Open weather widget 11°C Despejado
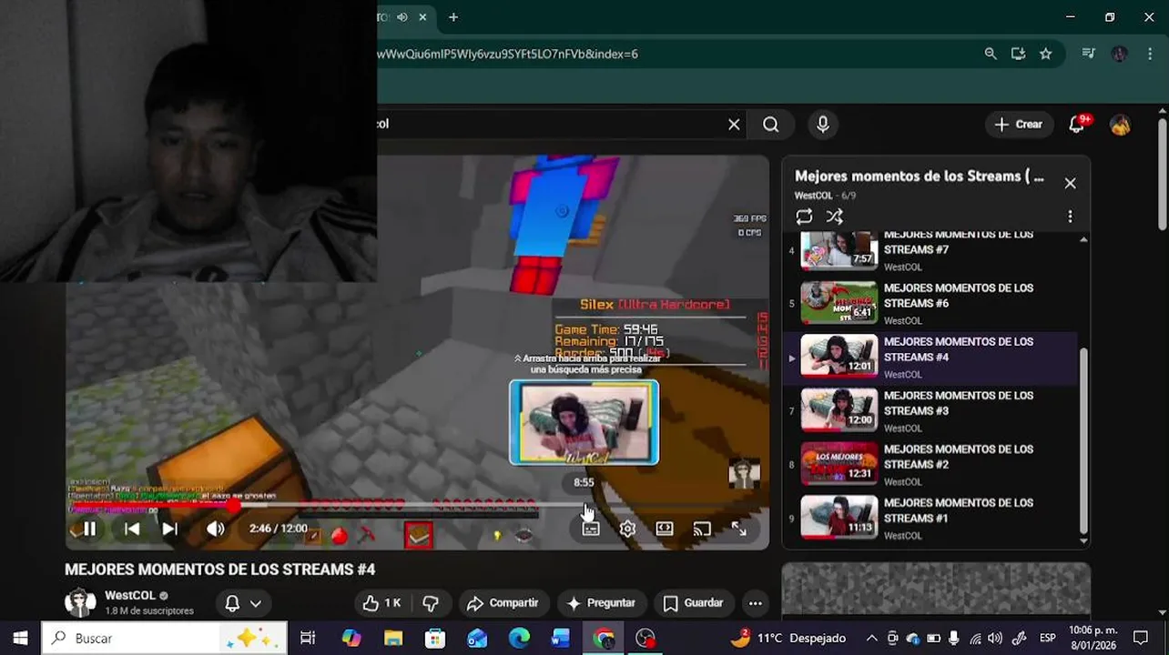The height and width of the screenshot is (655, 1169). pyautogui.click(x=788, y=638)
